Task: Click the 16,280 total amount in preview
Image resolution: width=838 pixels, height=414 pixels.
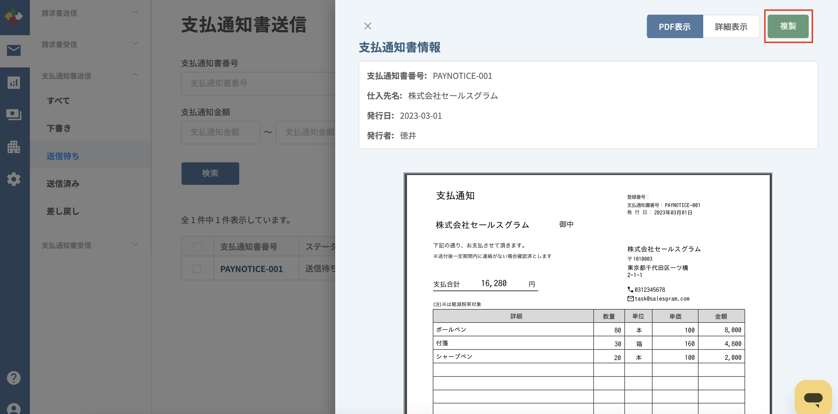Action: (493, 283)
